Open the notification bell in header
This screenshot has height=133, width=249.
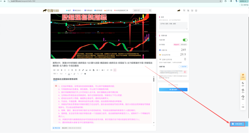click(x=196, y=11)
